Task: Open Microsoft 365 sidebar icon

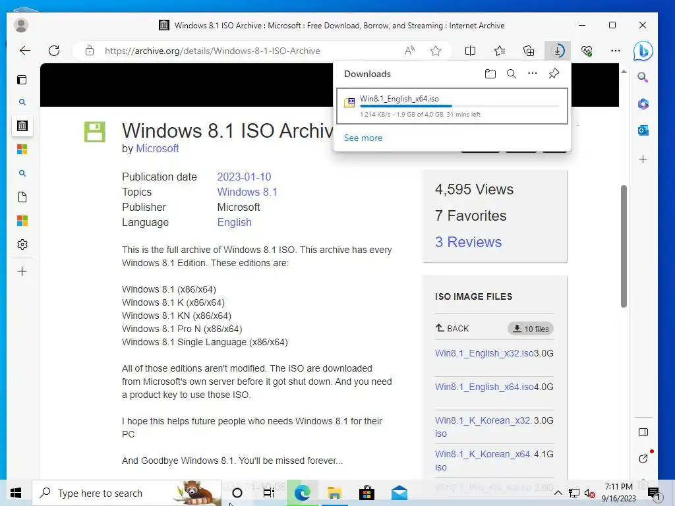Action: pos(643,103)
